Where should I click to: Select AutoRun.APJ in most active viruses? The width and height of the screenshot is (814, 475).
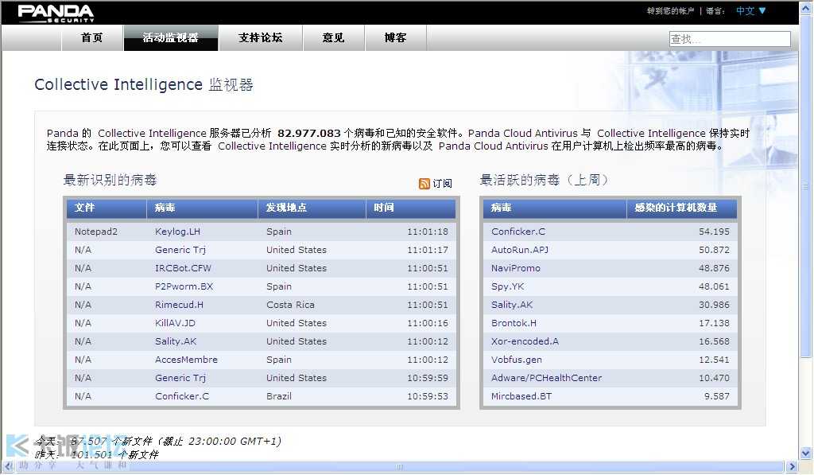click(x=520, y=250)
